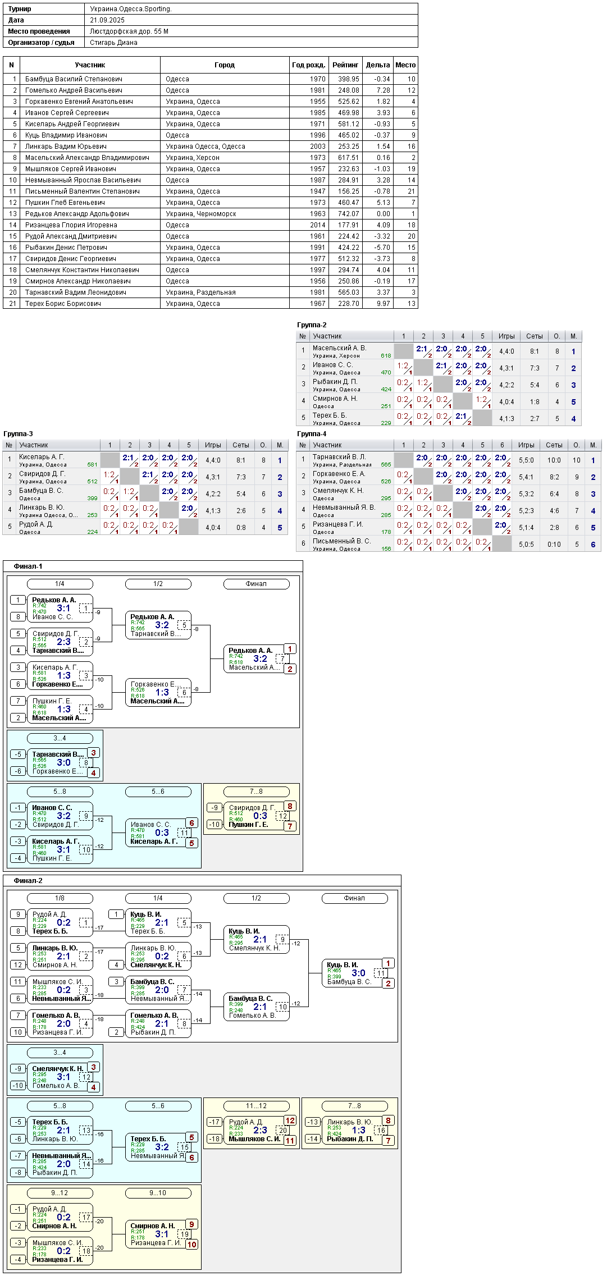Select Терех Борис Борисович in participants table
This screenshot has height=1276, width=607.
(63, 304)
